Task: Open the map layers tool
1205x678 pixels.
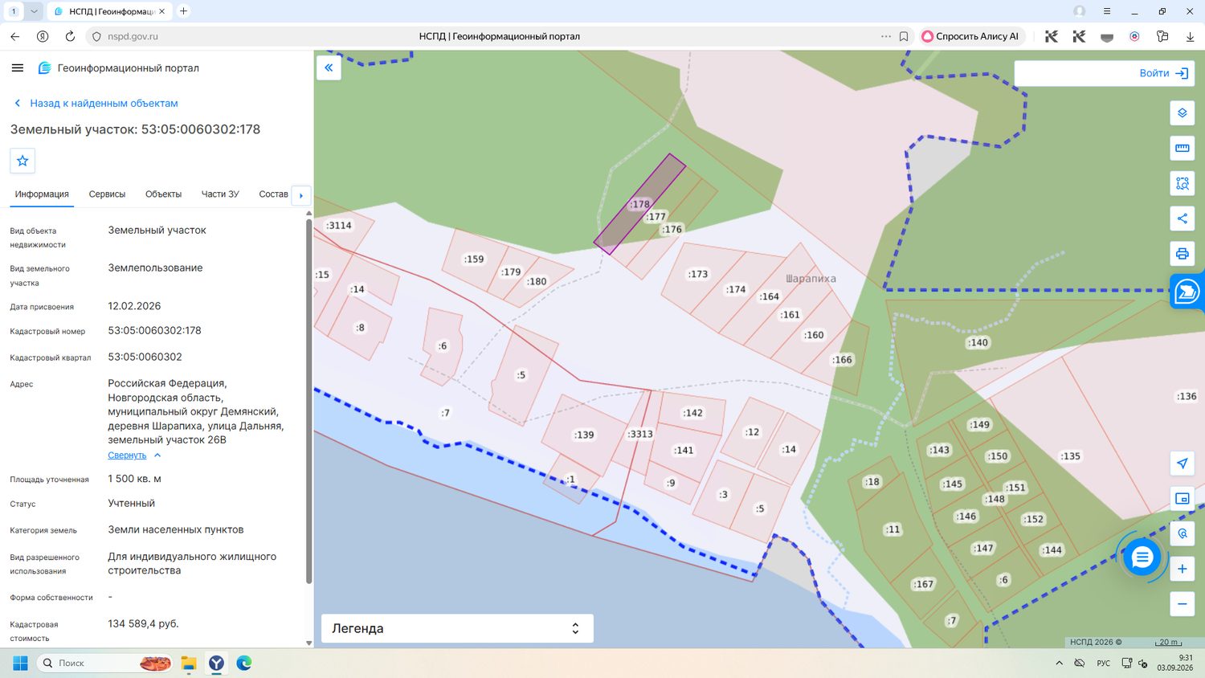Action: click(x=1182, y=113)
